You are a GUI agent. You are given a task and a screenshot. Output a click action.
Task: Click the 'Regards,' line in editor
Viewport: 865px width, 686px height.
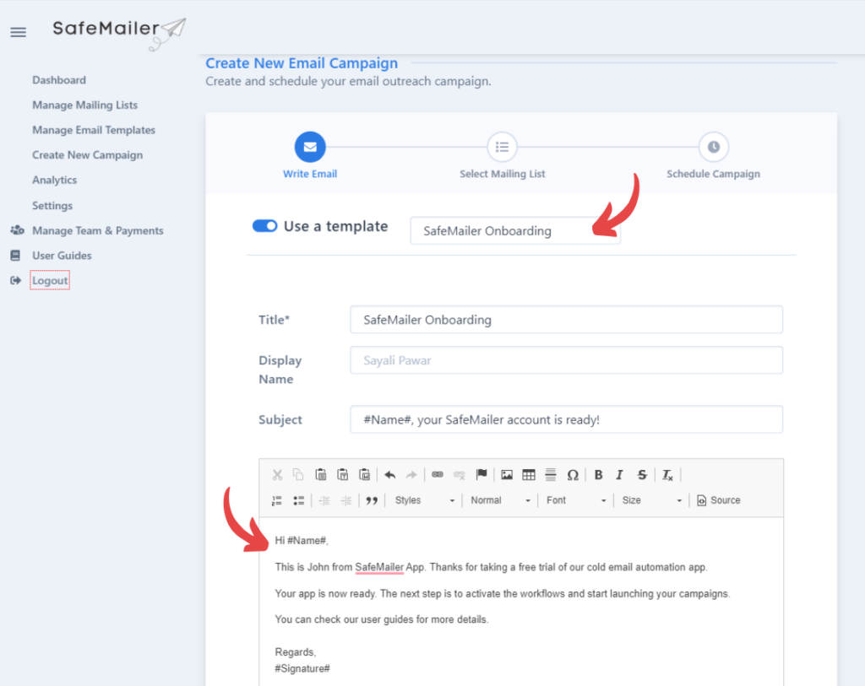click(x=296, y=652)
